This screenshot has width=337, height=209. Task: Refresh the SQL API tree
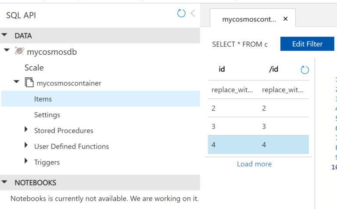tap(181, 13)
